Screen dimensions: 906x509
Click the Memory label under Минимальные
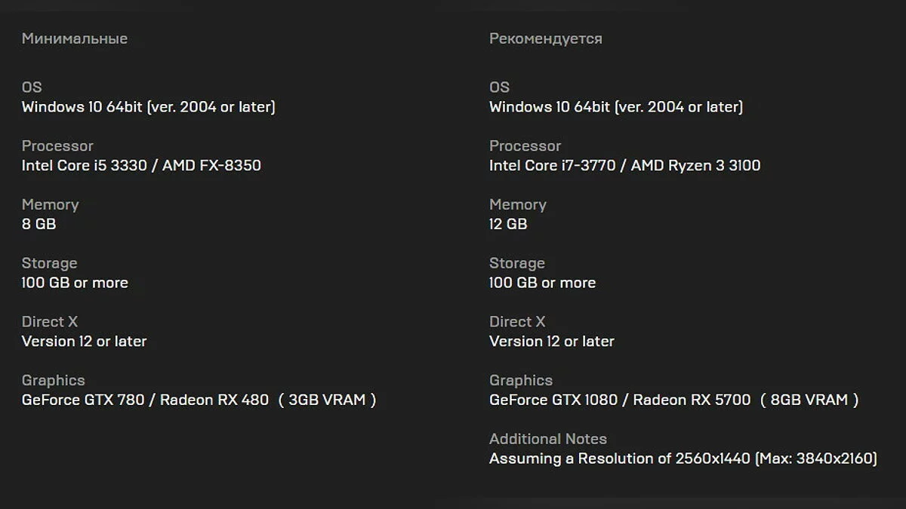(x=50, y=204)
